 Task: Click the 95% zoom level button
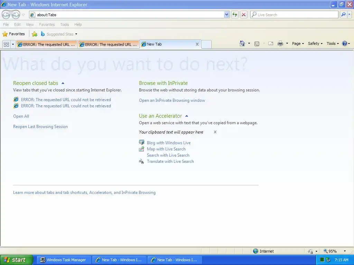(x=330, y=251)
